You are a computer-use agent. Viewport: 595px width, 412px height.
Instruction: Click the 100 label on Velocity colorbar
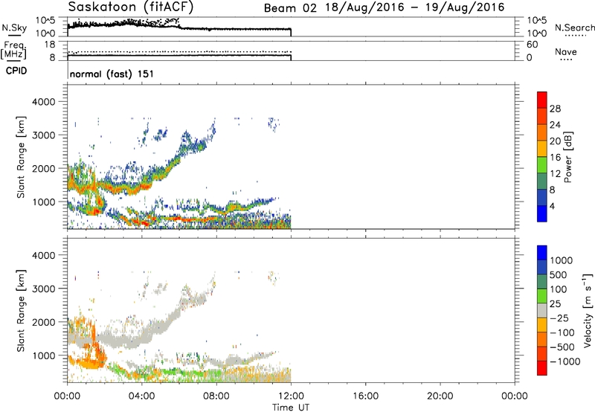tap(559, 289)
